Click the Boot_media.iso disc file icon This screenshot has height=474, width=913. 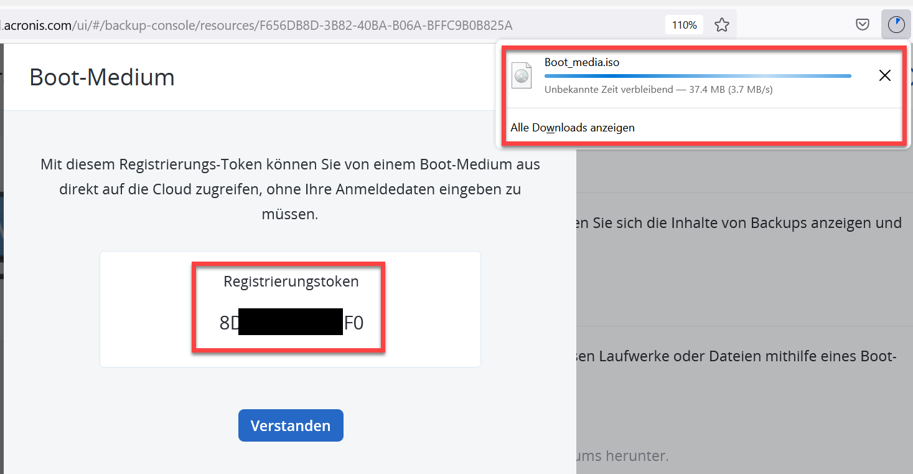click(522, 76)
